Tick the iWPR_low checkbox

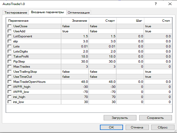point(10,92)
